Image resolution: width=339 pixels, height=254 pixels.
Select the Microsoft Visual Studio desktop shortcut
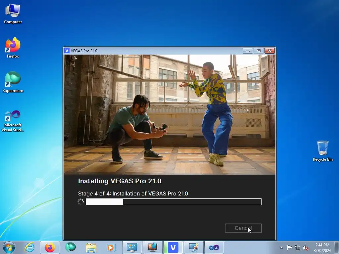click(x=13, y=121)
